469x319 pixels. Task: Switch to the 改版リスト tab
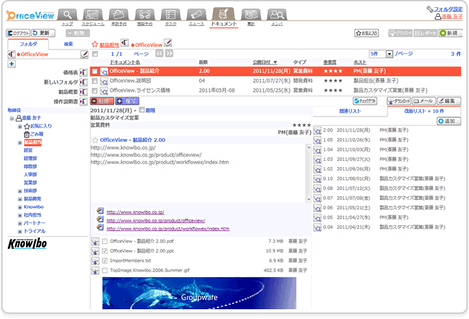pos(424,111)
